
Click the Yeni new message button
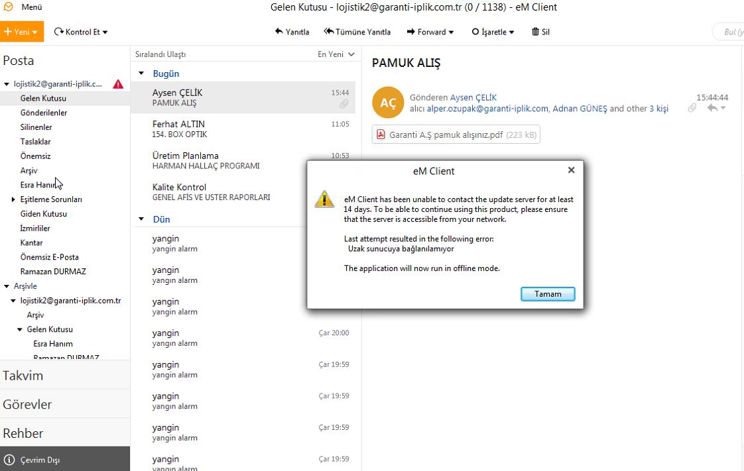coord(22,32)
